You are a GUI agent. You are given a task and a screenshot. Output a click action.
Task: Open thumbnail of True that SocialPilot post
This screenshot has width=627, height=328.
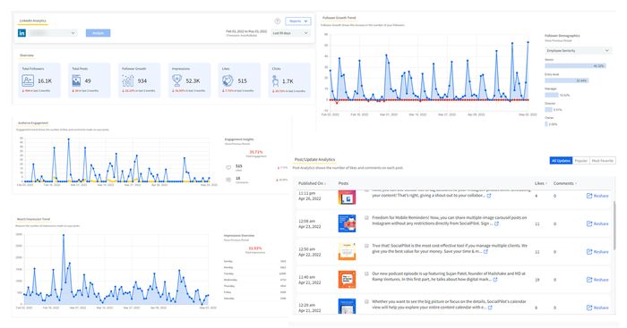point(347,251)
